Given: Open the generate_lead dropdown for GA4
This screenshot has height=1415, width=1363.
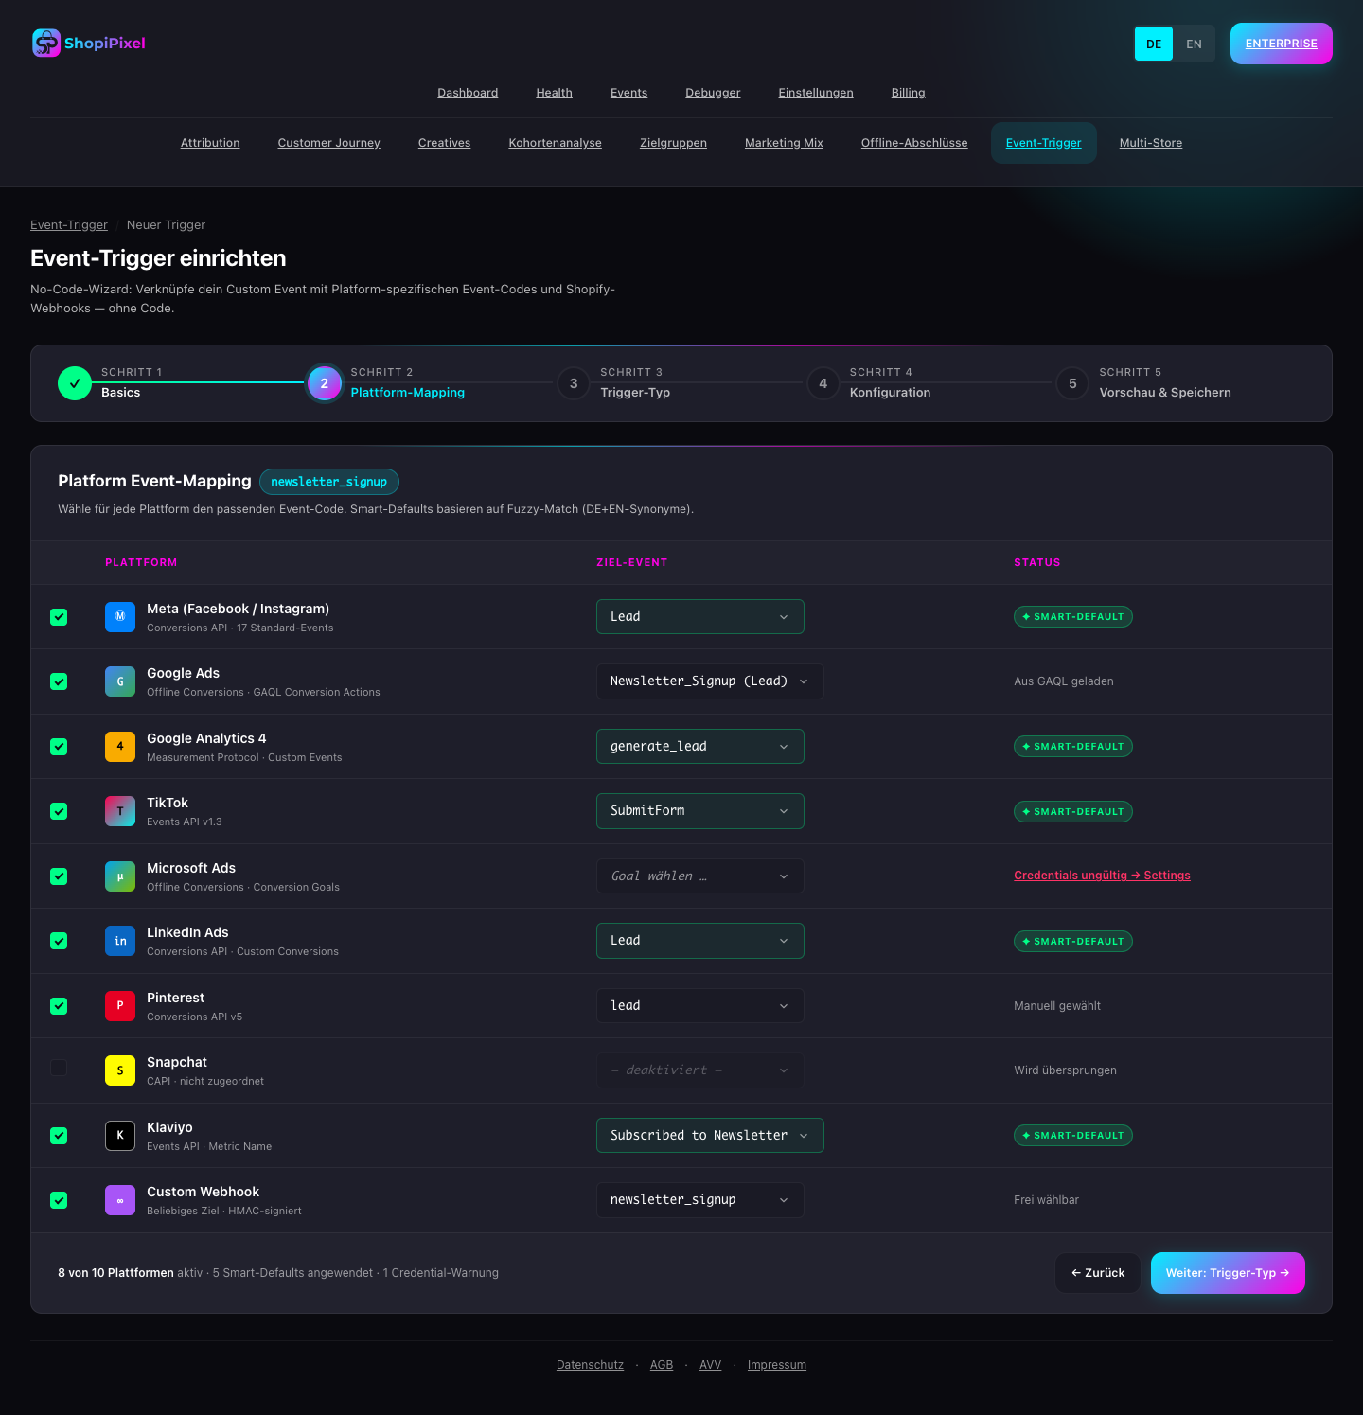Looking at the screenshot, I should [700, 747].
